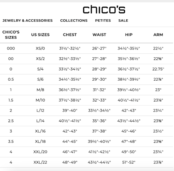
Task: Select the M/8 US size cell
Action: pyautogui.click(x=40, y=90)
